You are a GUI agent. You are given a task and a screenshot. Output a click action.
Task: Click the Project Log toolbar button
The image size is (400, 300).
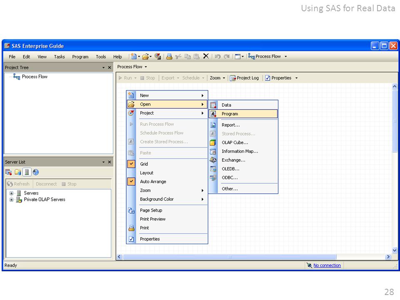coord(244,78)
